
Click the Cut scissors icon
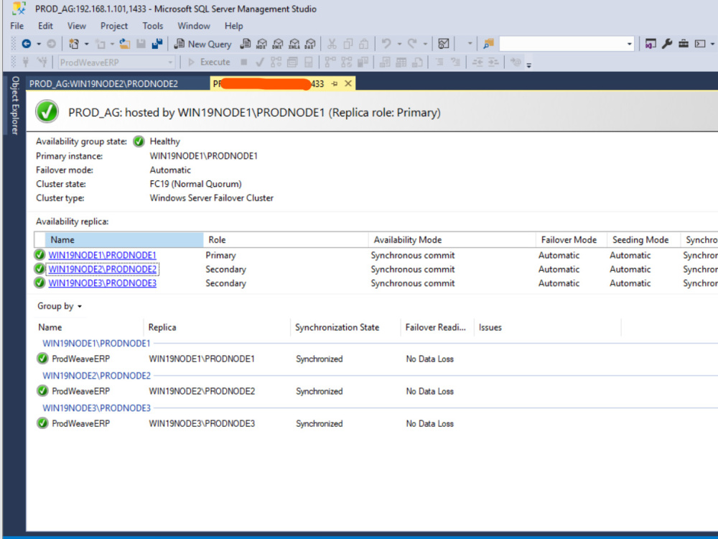(x=332, y=44)
